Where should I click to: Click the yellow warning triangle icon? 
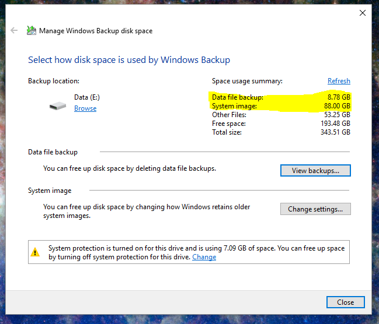(35, 252)
